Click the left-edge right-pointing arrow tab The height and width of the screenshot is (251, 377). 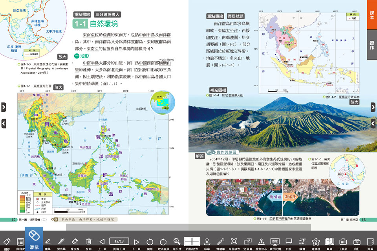(4, 107)
